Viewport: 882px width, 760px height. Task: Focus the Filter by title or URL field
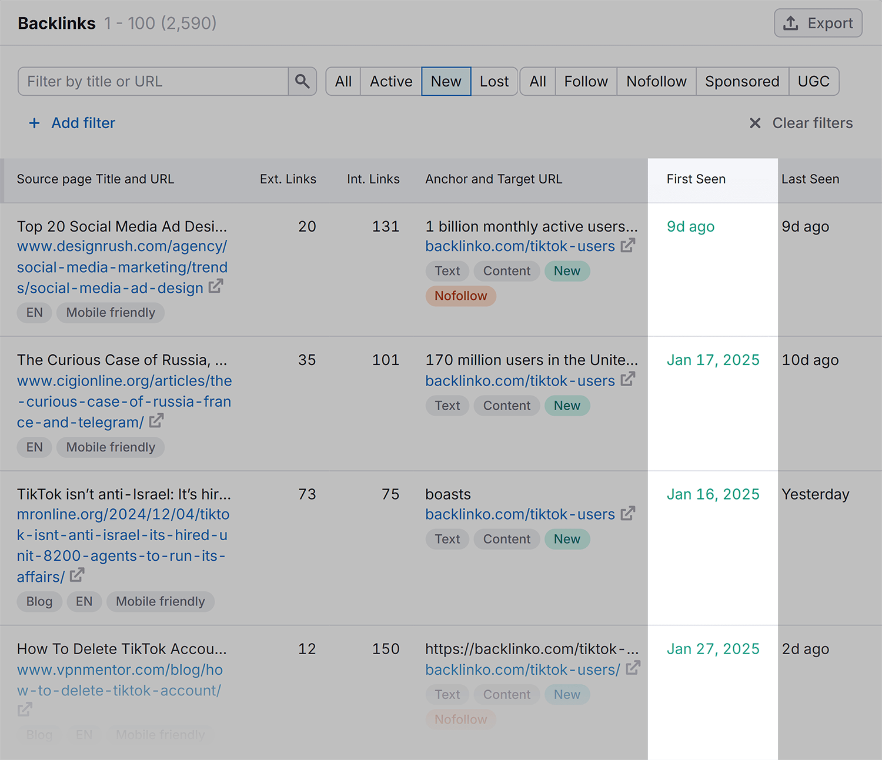[x=153, y=81]
